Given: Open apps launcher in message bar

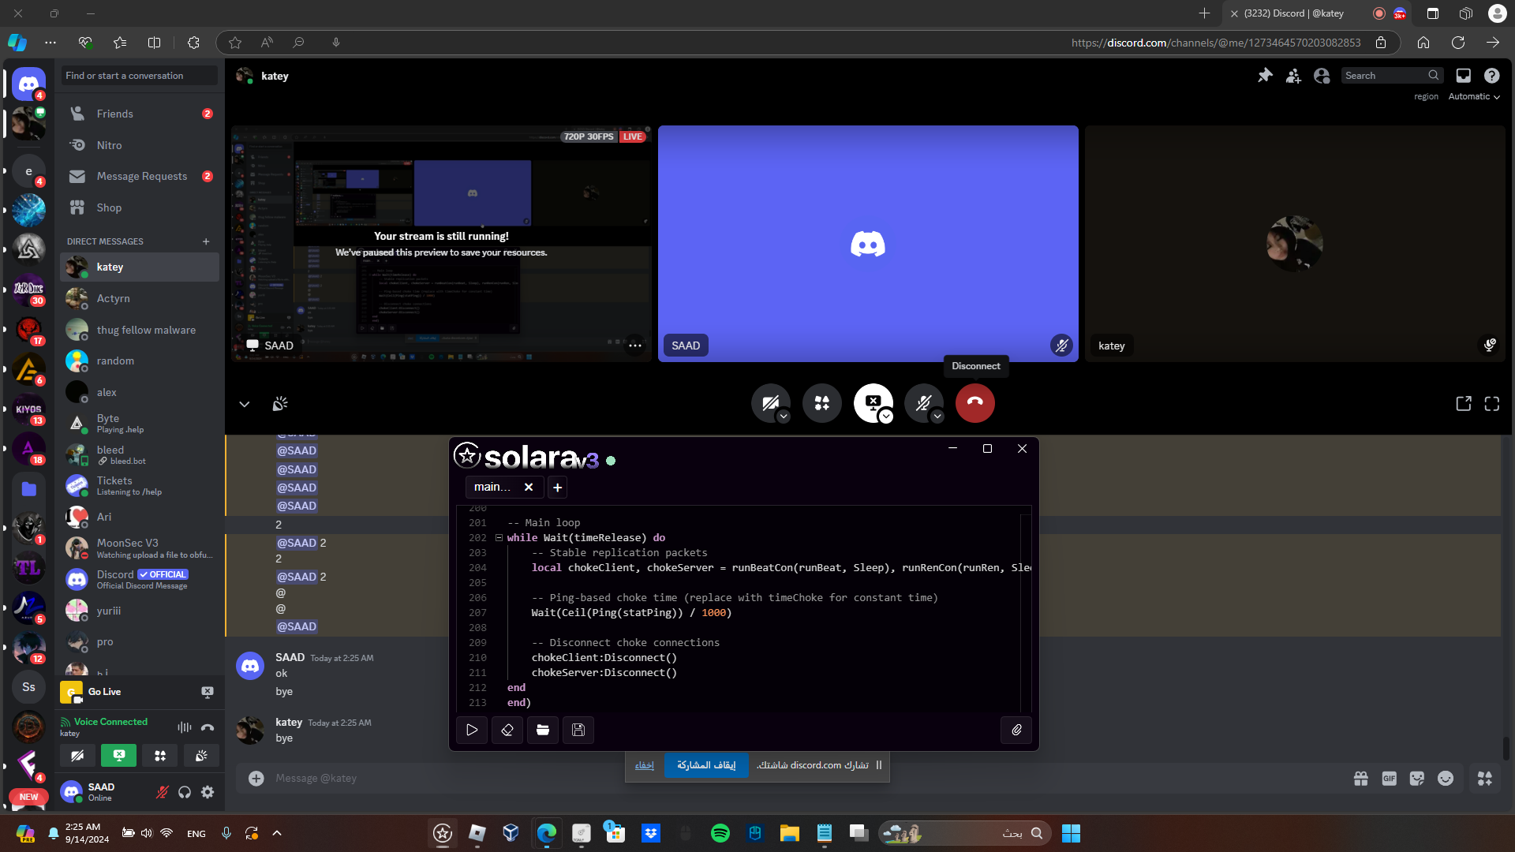Looking at the screenshot, I should click(x=1485, y=779).
